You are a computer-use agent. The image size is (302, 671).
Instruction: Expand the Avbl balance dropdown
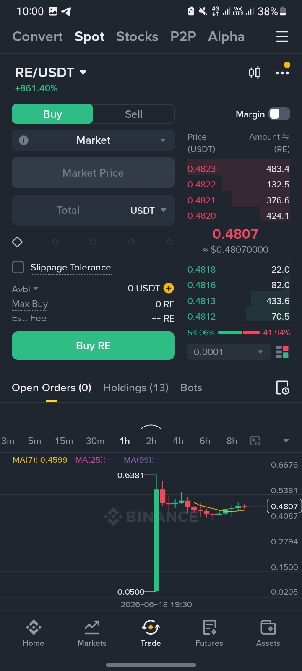click(25, 289)
